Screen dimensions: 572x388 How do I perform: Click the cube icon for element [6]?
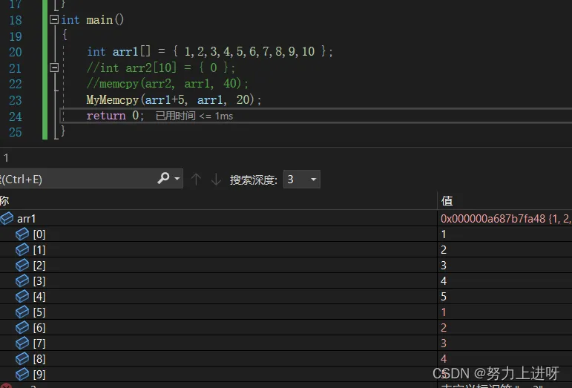click(22, 328)
